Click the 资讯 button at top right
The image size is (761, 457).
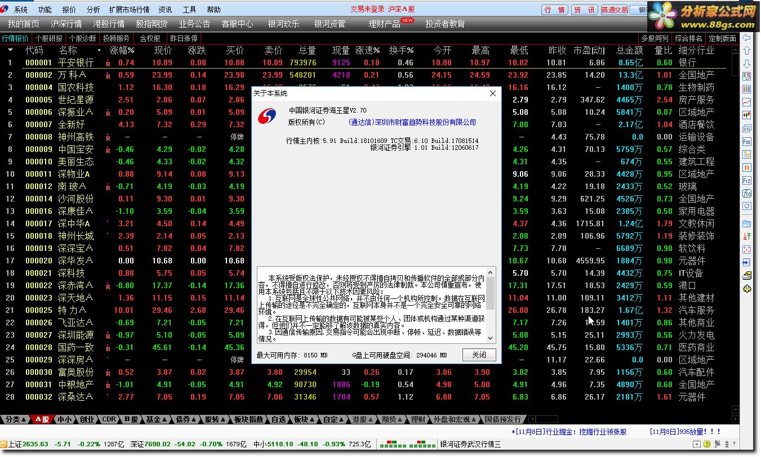(x=585, y=10)
